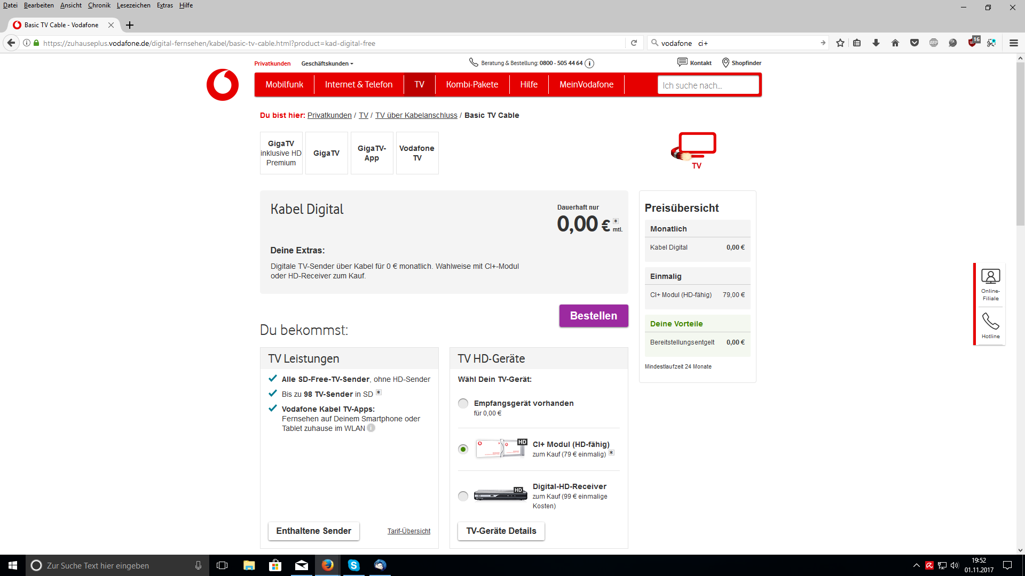Open the Tarif-Übersicht link

click(x=408, y=531)
